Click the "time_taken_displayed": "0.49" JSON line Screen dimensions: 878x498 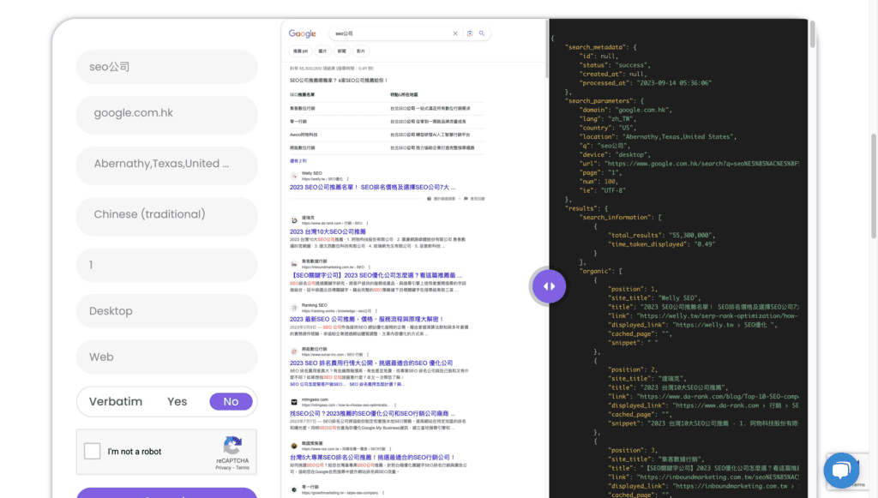[x=661, y=244]
